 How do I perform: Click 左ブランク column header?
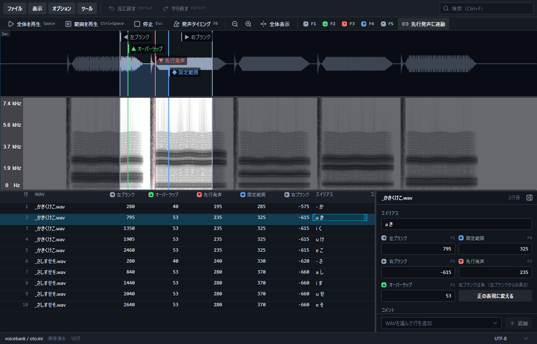(123, 195)
